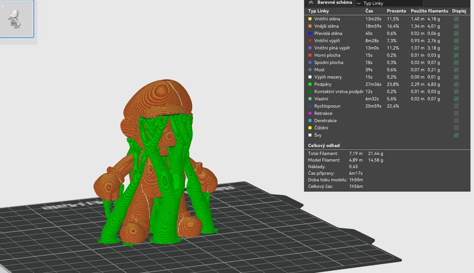Click the Rychloposun percentage 22,4%
474x273 pixels.
click(393, 106)
